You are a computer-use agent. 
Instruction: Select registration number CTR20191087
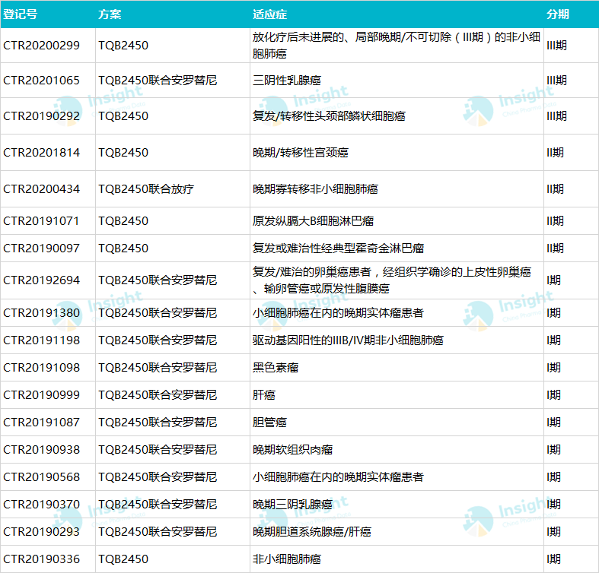point(41,423)
